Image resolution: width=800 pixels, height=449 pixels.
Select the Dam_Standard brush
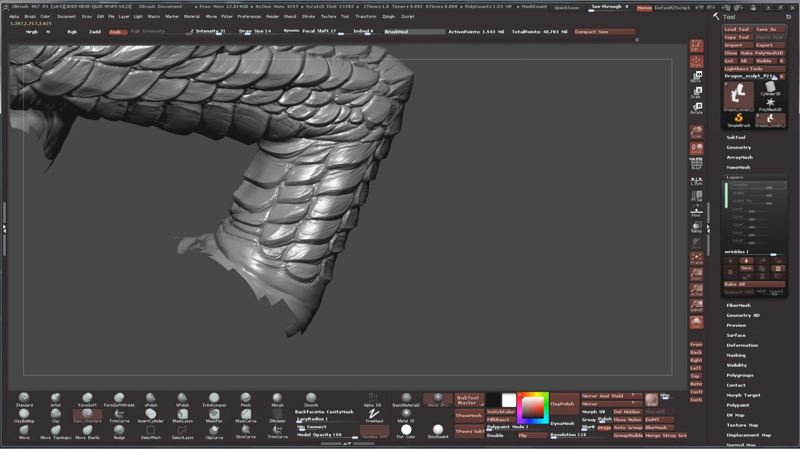tap(87, 416)
